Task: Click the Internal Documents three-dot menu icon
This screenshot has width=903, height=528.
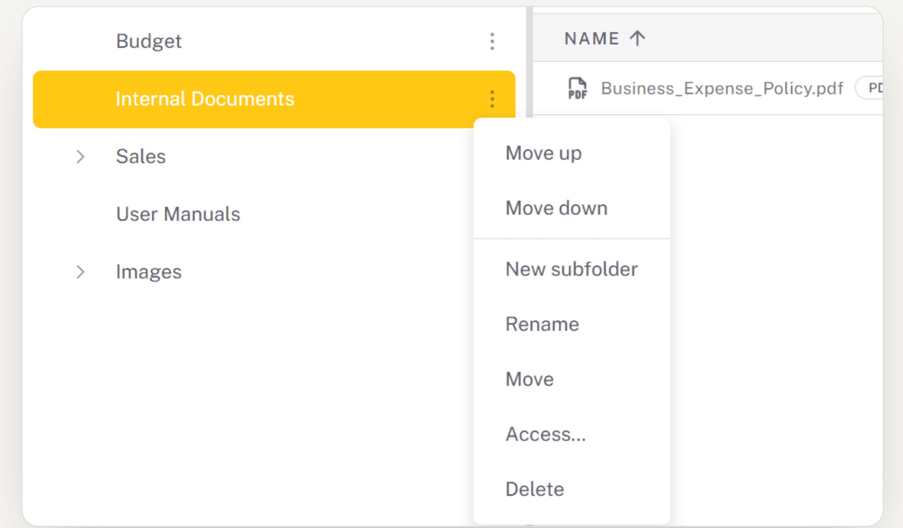Action: (x=492, y=99)
